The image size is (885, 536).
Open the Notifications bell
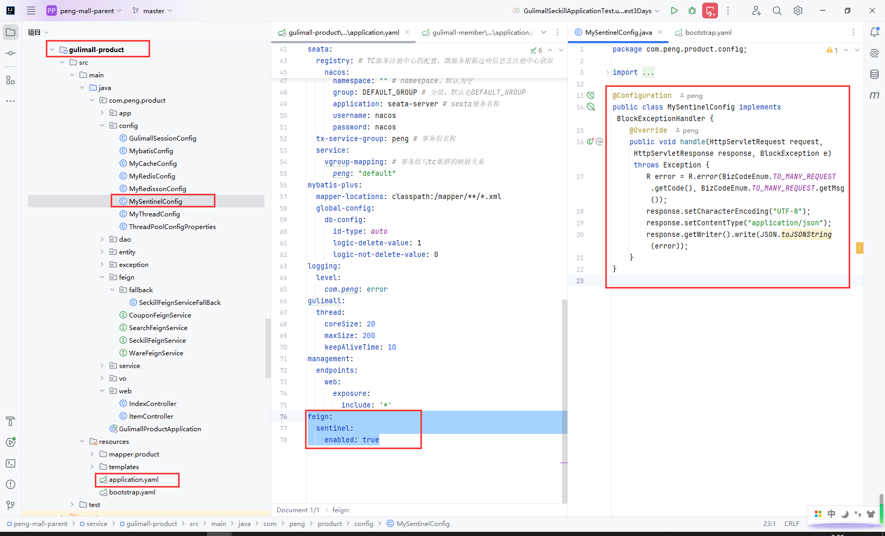point(874,32)
